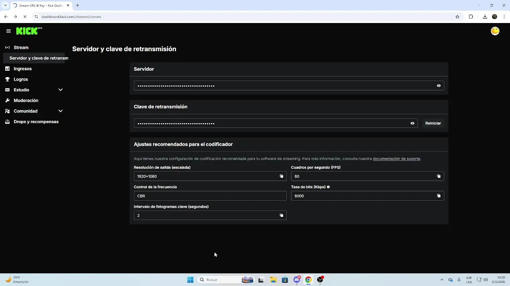Click the Reiniciar stream key button
The image size is (510, 286).
[433, 124]
